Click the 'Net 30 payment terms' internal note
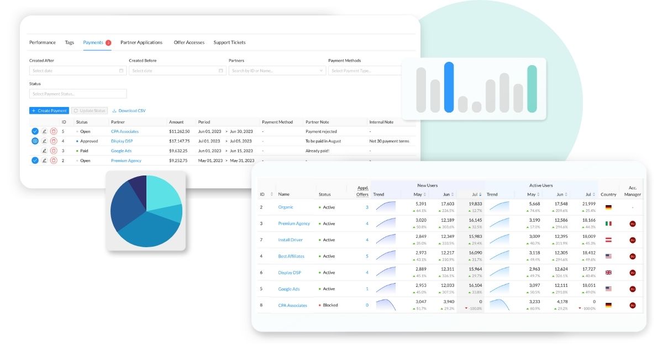The width and height of the screenshot is (663, 346). 390,141
